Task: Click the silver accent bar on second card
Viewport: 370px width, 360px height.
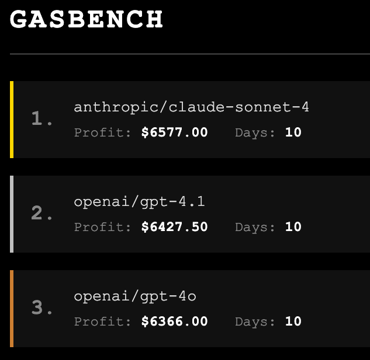Action: [x=12, y=214]
